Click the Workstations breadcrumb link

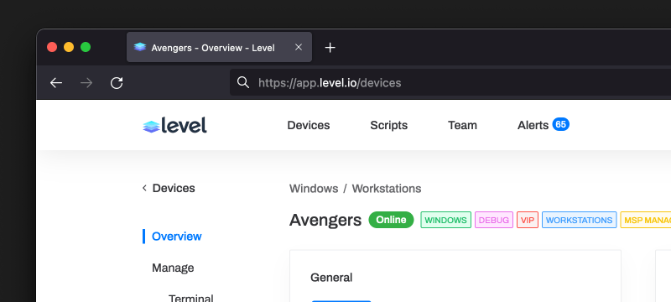coord(387,189)
